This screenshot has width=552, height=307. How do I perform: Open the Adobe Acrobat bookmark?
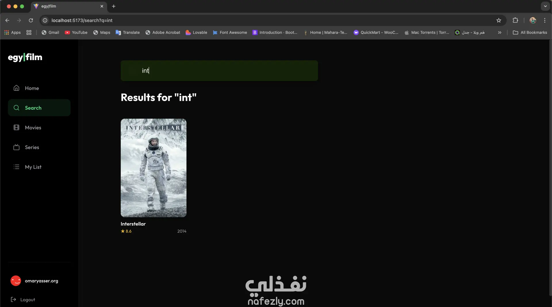[x=163, y=32]
